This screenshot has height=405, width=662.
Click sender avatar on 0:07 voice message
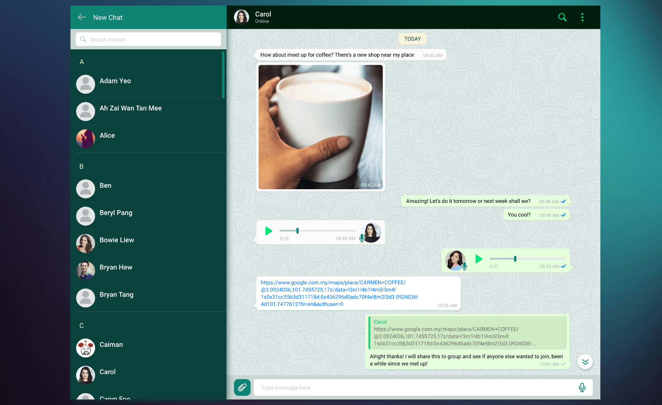coord(455,261)
